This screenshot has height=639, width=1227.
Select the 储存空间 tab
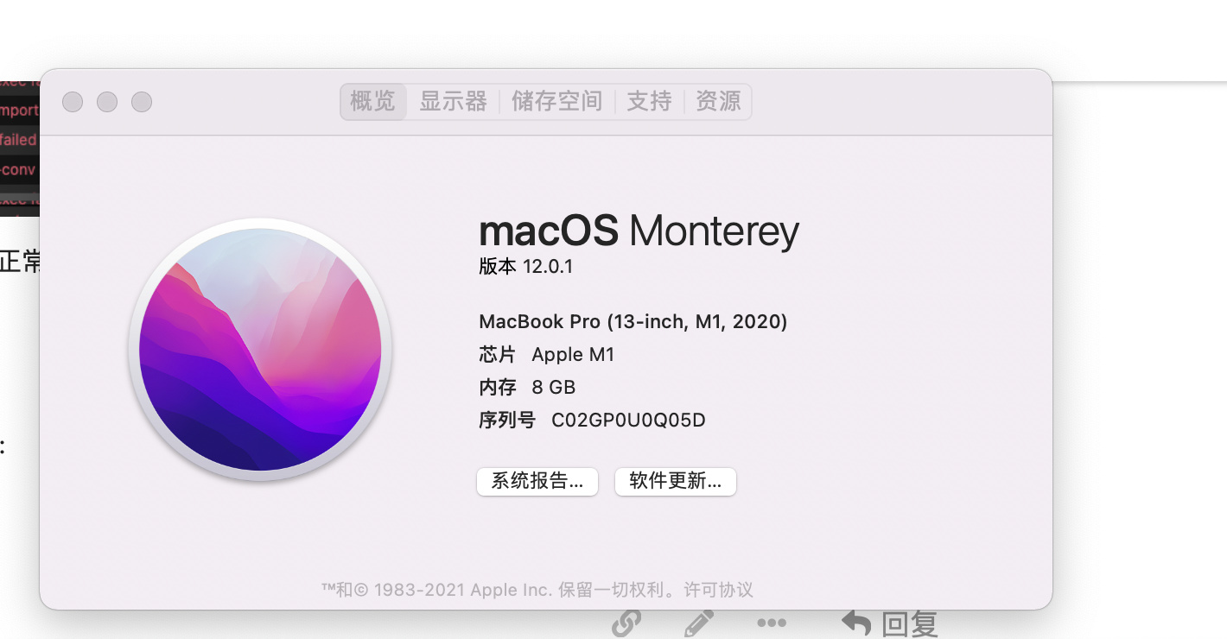(556, 102)
